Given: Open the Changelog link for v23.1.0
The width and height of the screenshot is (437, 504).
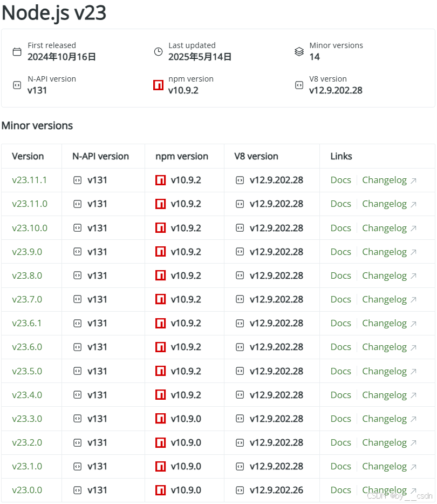Looking at the screenshot, I should point(385,466).
